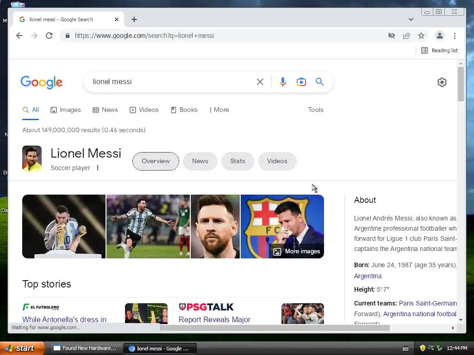The height and width of the screenshot is (355, 474).
Task: Open the Paris Saint-Germain team link
Action: point(428,303)
